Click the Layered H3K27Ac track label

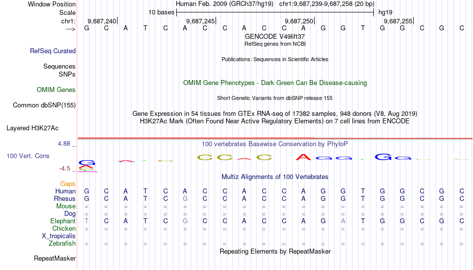coord(32,128)
